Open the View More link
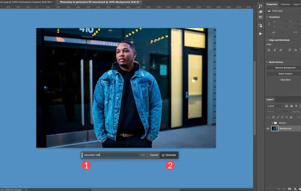Image resolution: width=301 pixels, height=191 pixels. [x=285, y=79]
